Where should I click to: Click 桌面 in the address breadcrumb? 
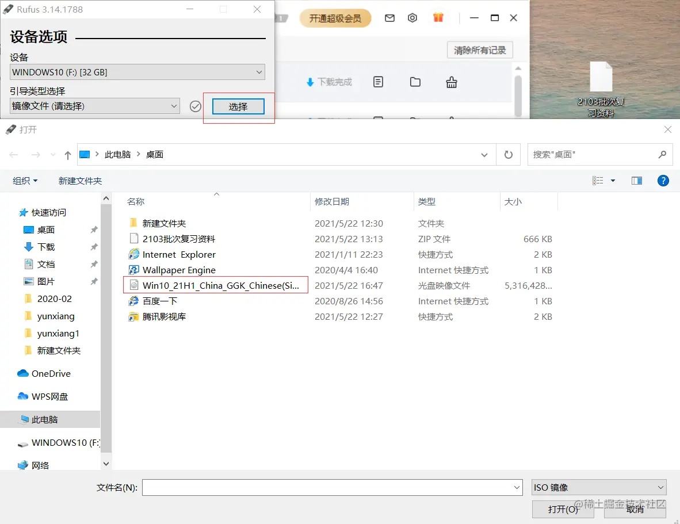coord(155,155)
